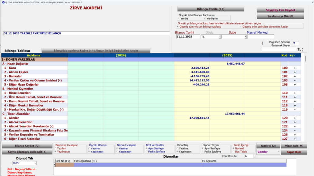Click the (2025) column header
This screenshot has width=314, height=176.
pyautogui.click(x=227, y=55)
